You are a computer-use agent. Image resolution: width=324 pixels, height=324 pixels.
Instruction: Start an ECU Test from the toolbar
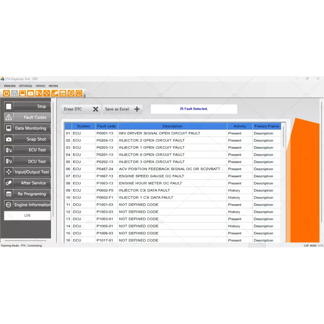point(38,93)
